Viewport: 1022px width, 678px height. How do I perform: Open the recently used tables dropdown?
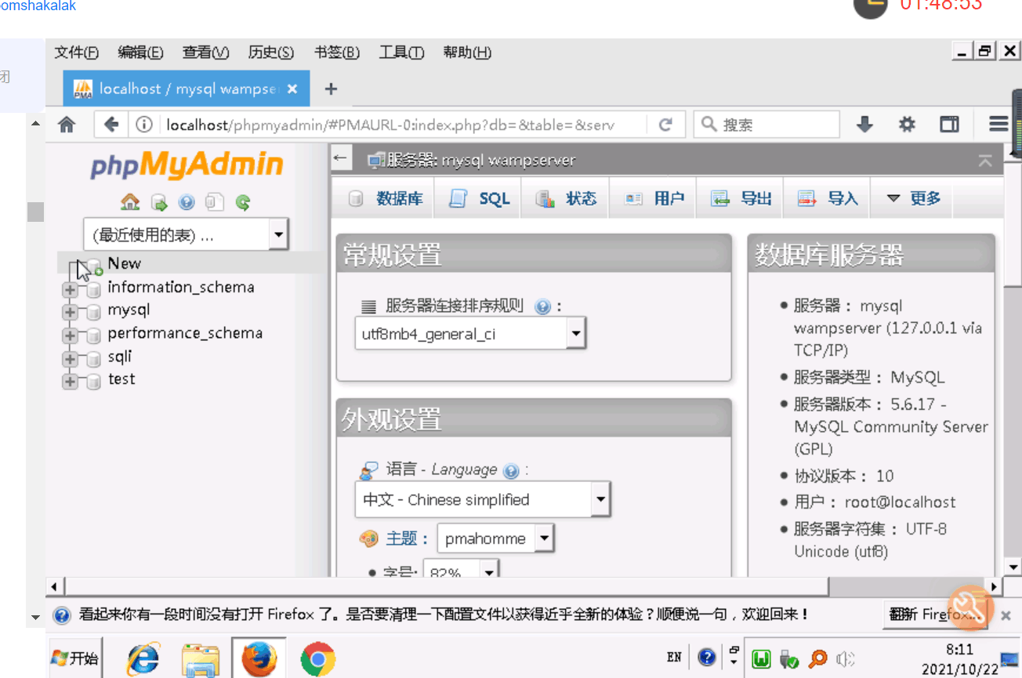click(186, 234)
